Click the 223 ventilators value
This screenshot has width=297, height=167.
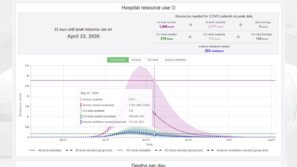point(214,51)
